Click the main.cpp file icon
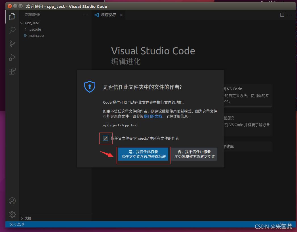The width and height of the screenshot is (297, 232). coord(25,35)
